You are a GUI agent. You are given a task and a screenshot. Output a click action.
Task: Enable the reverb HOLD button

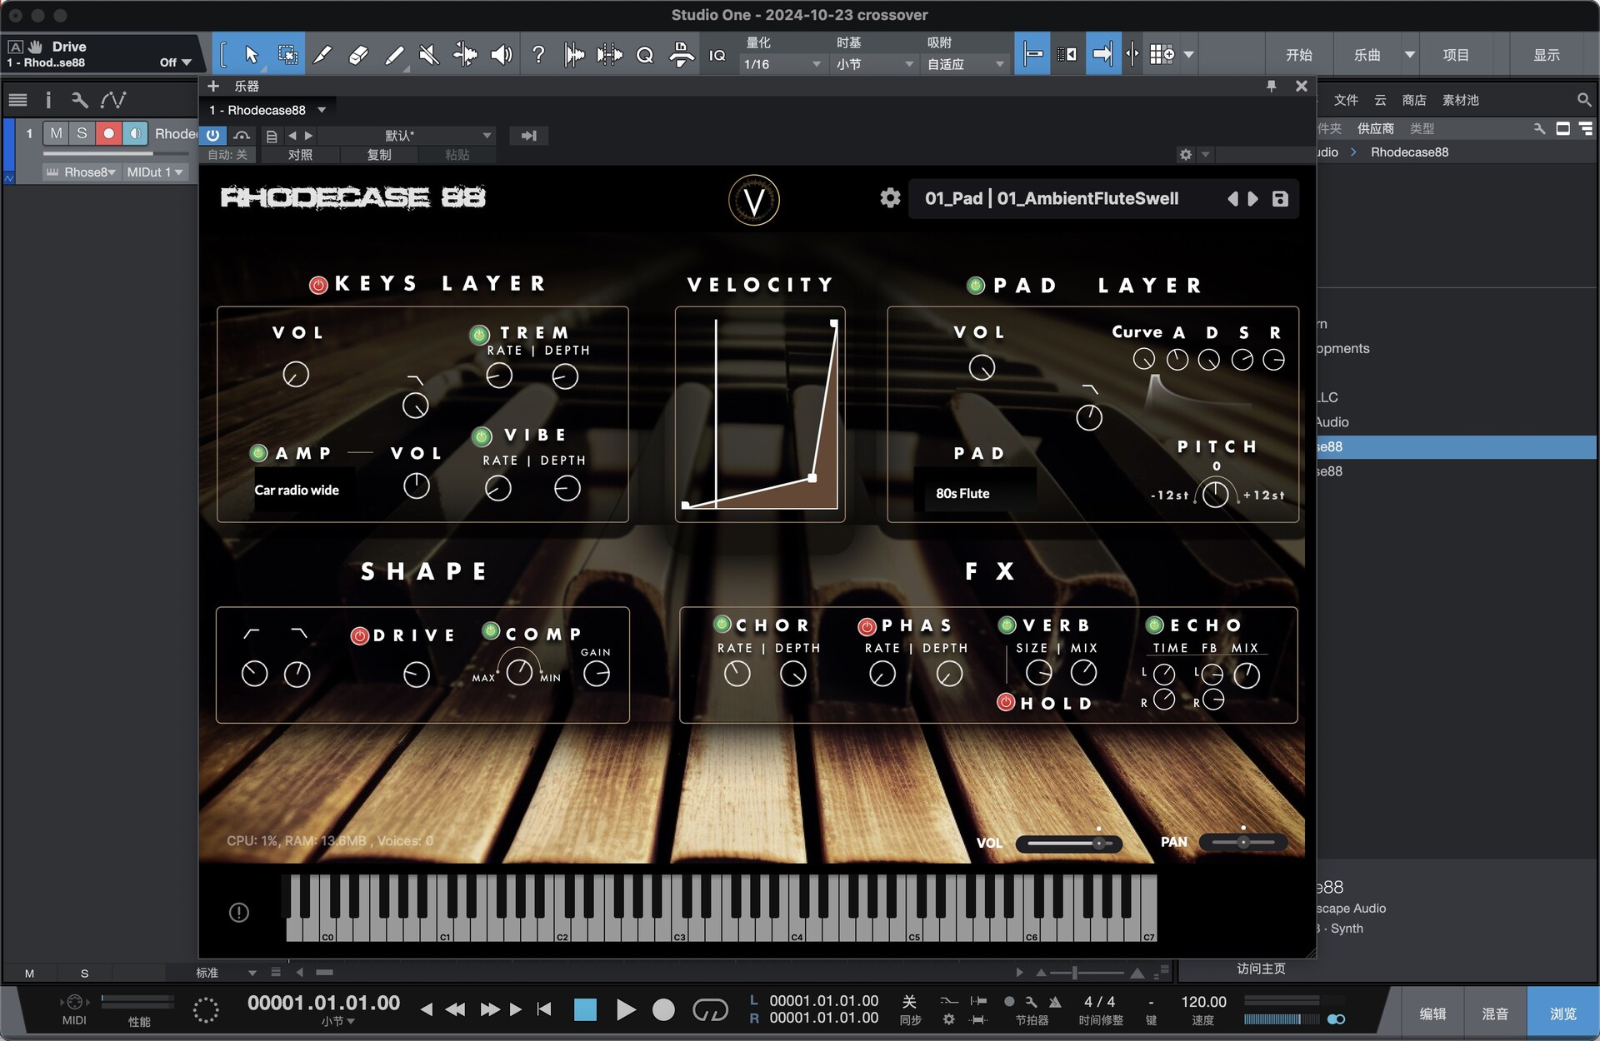[x=1006, y=702]
